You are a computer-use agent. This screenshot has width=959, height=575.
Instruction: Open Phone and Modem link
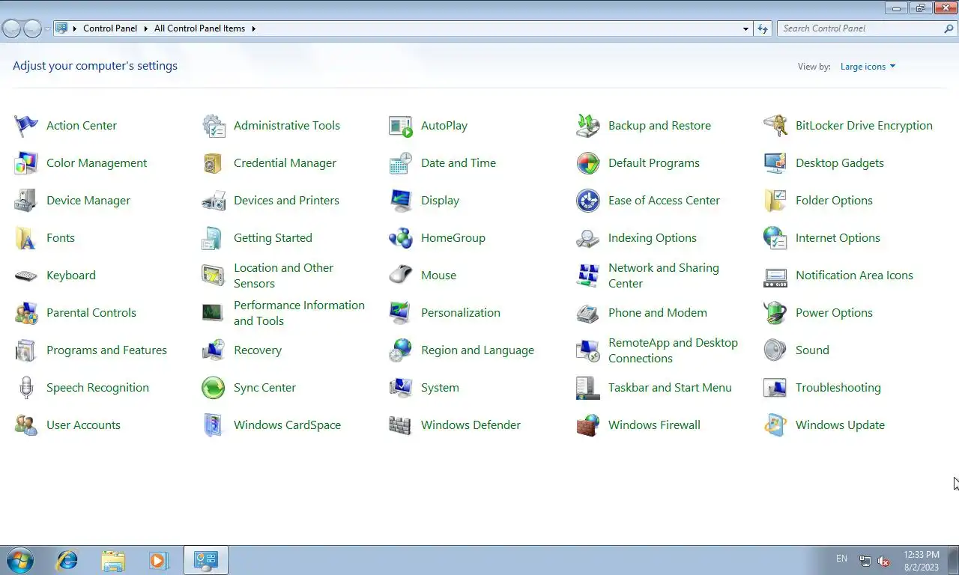point(658,313)
